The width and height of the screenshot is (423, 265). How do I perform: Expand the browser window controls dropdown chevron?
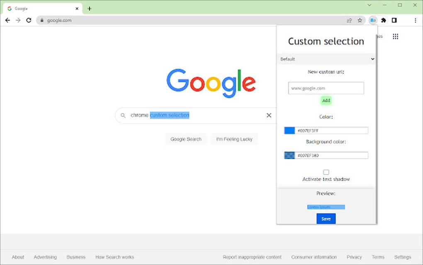click(x=369, y=5)
